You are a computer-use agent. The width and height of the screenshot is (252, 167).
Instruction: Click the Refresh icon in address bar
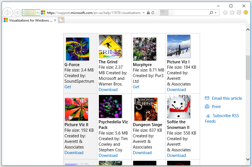pyautogui.click(x=153, y=12)
